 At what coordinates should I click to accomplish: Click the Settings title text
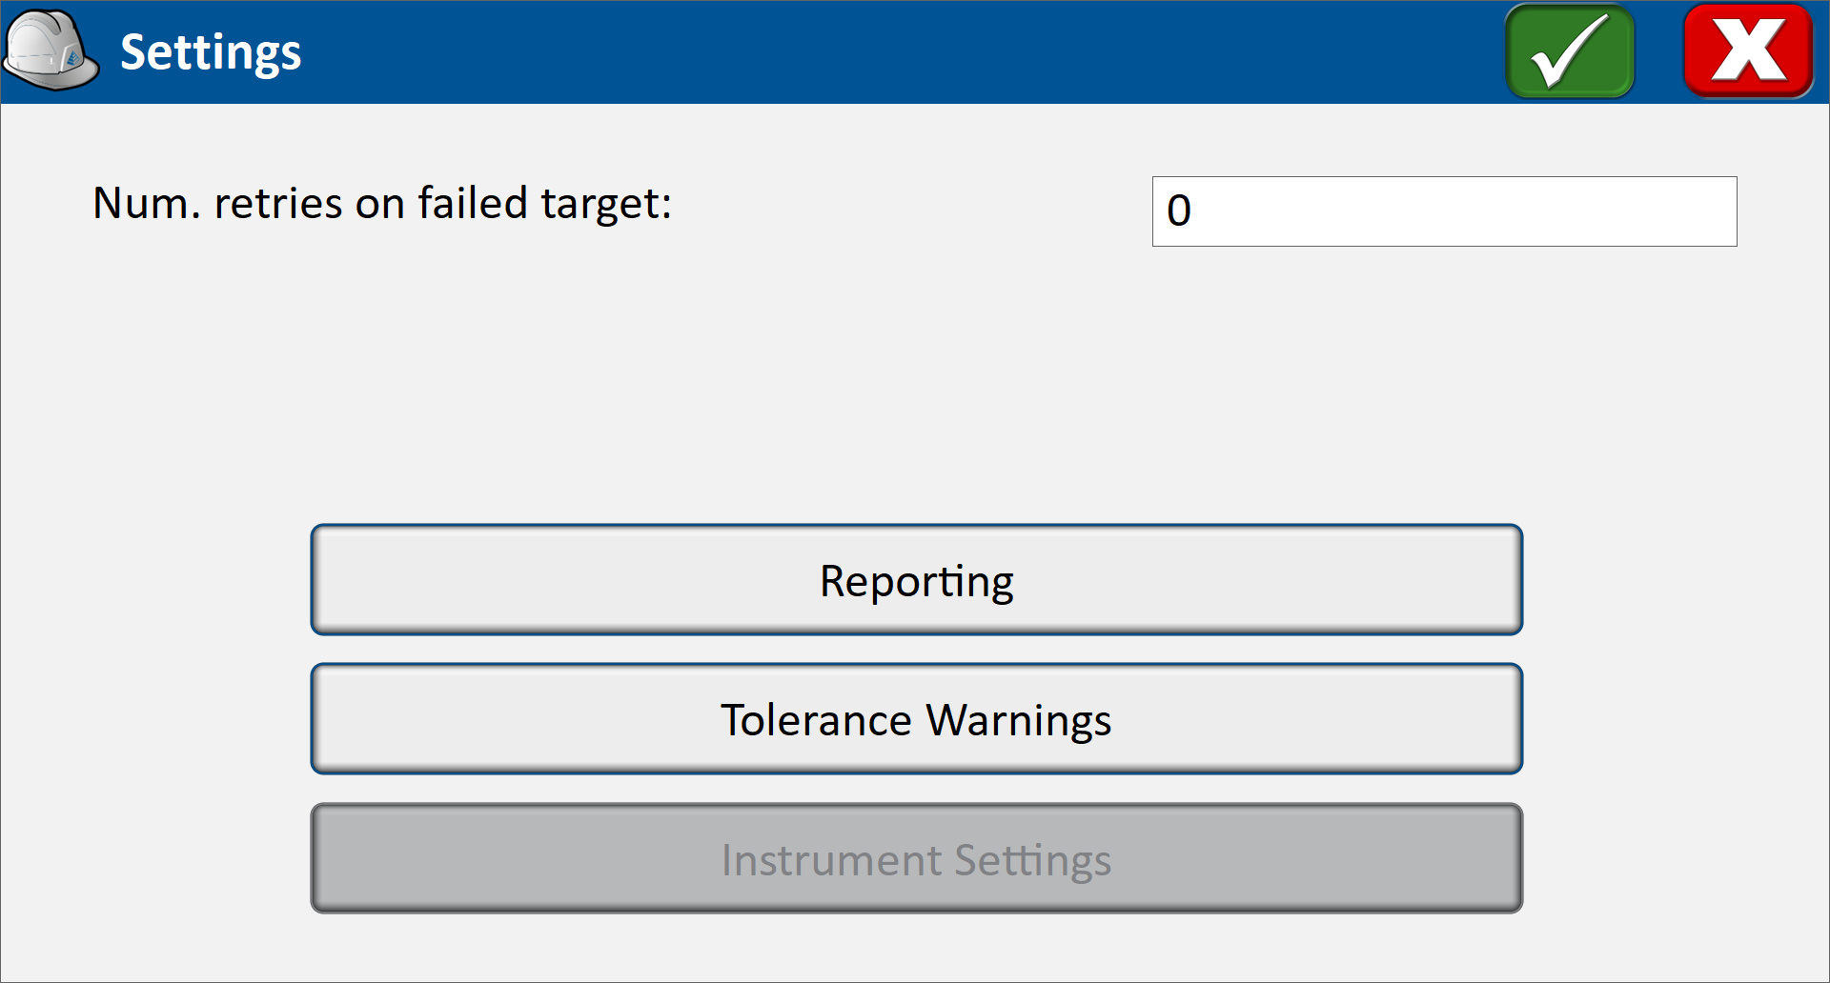211,53
